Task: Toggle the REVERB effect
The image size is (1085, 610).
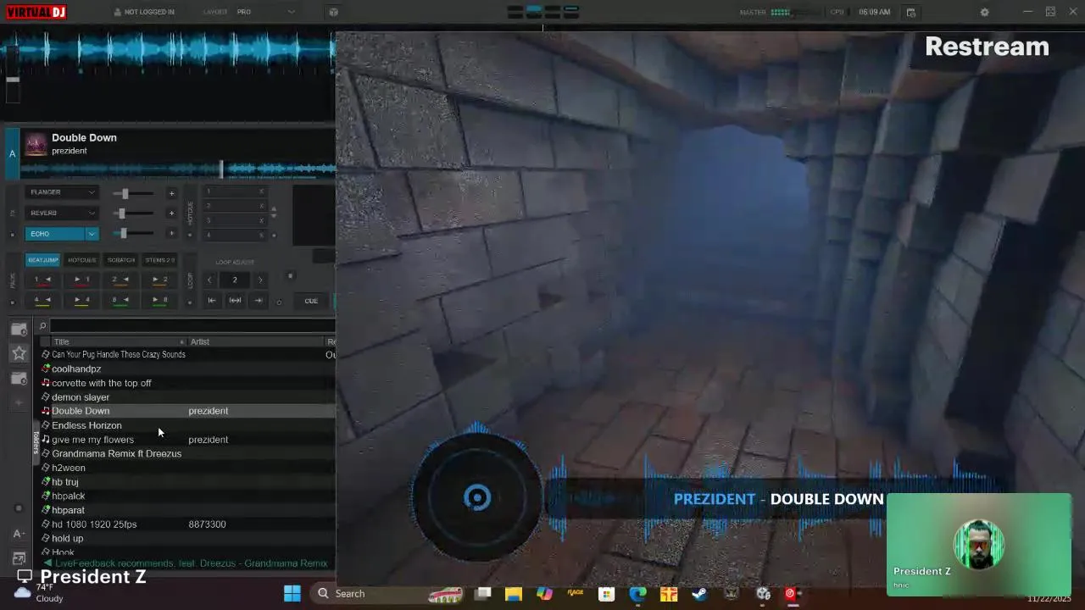Action: [x=54, y=213]
